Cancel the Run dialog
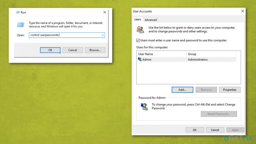The height and width of the screenshot is (144, 256). [x=73, y=50]
